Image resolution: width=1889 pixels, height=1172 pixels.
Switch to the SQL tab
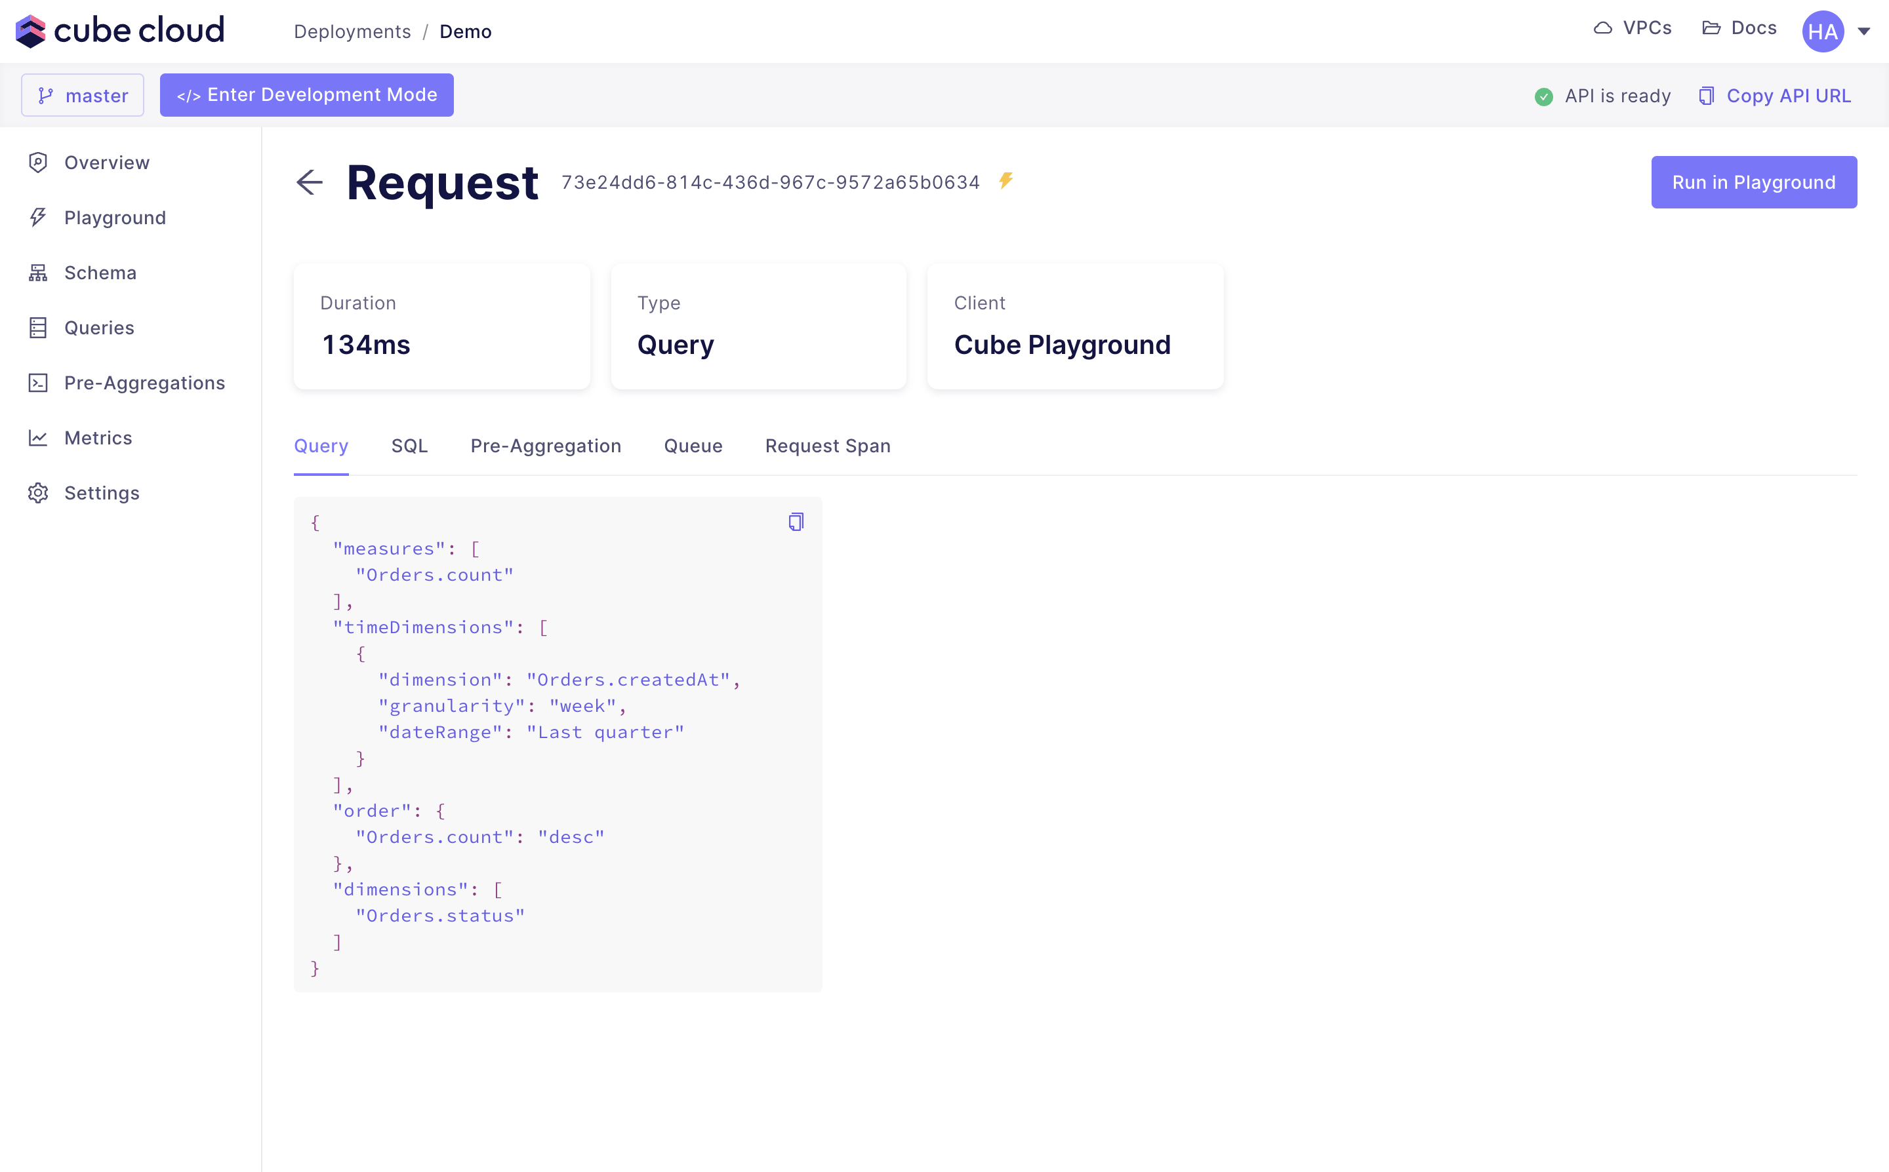pos(409,446)
